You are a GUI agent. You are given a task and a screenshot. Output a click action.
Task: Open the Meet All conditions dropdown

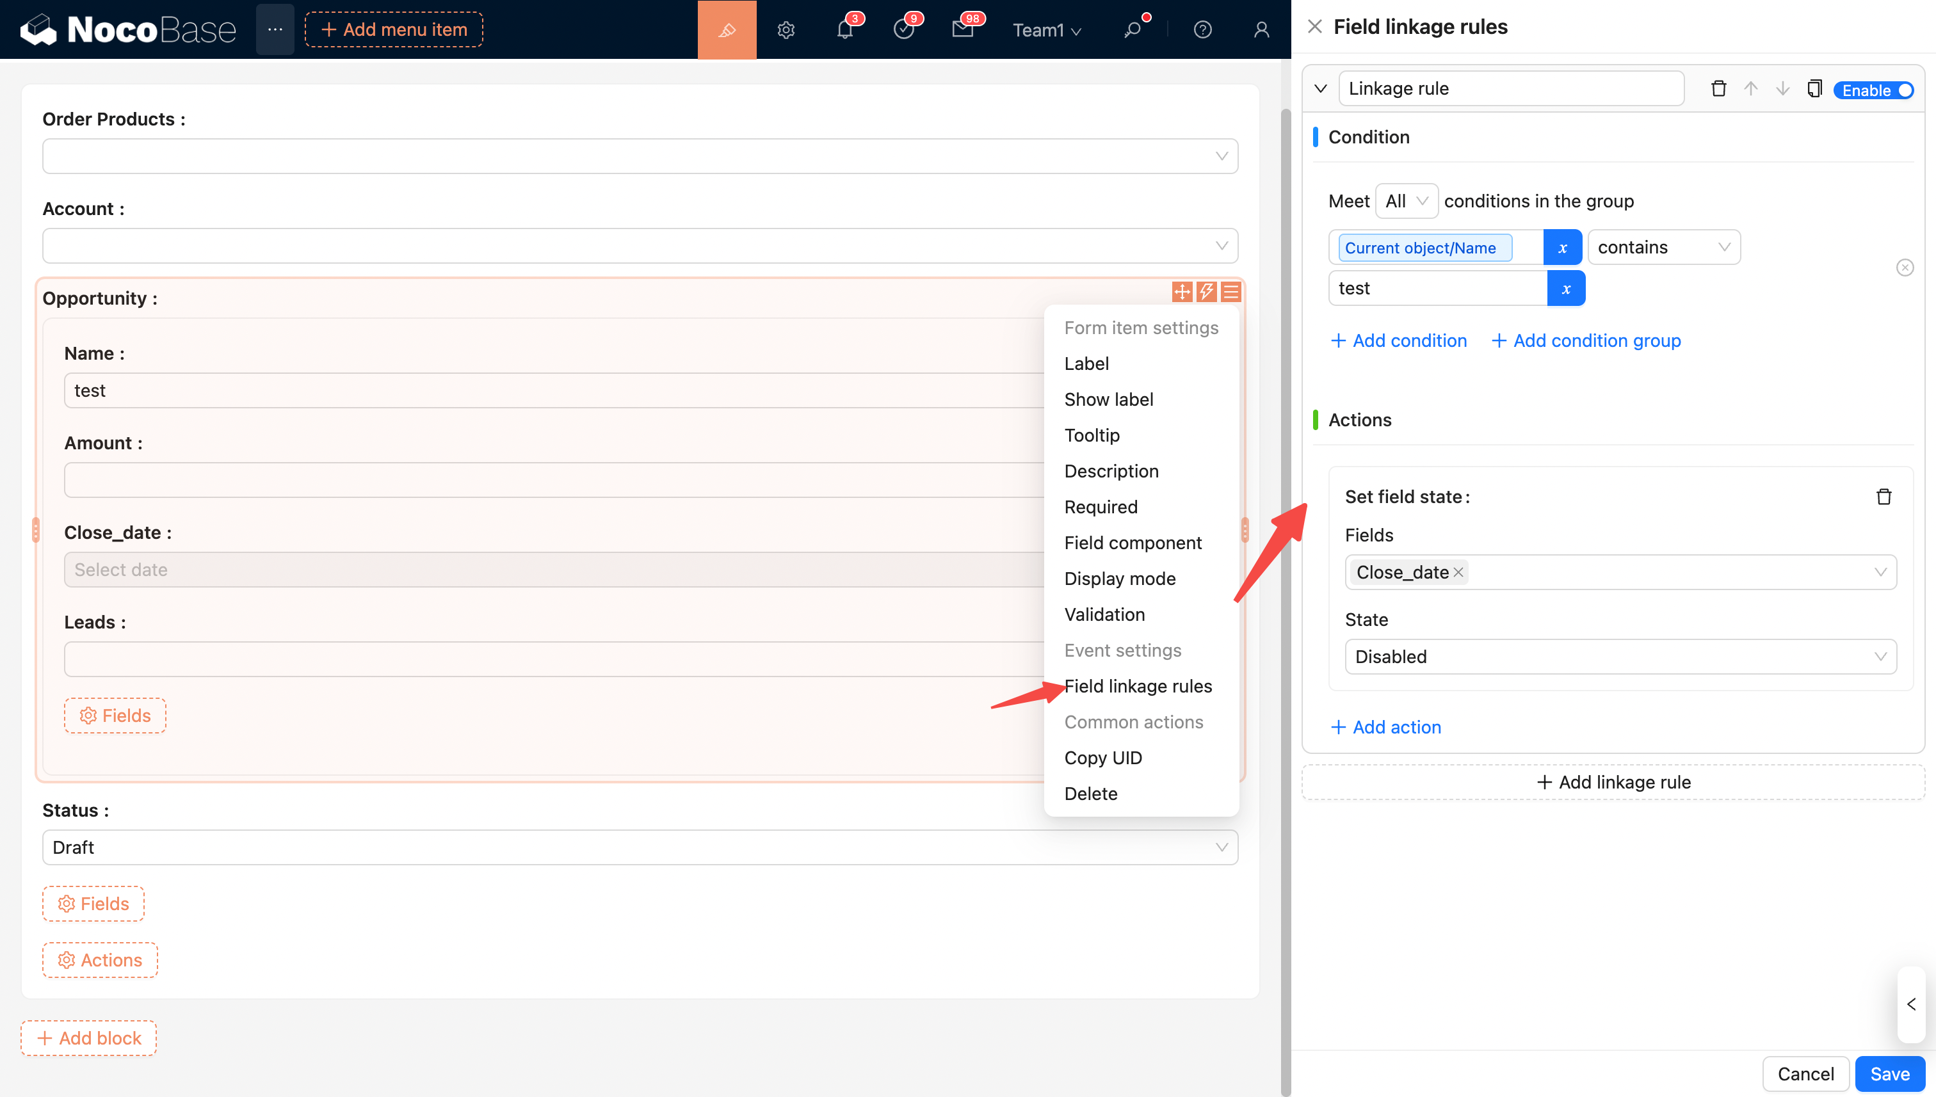tap(1406, 201)
